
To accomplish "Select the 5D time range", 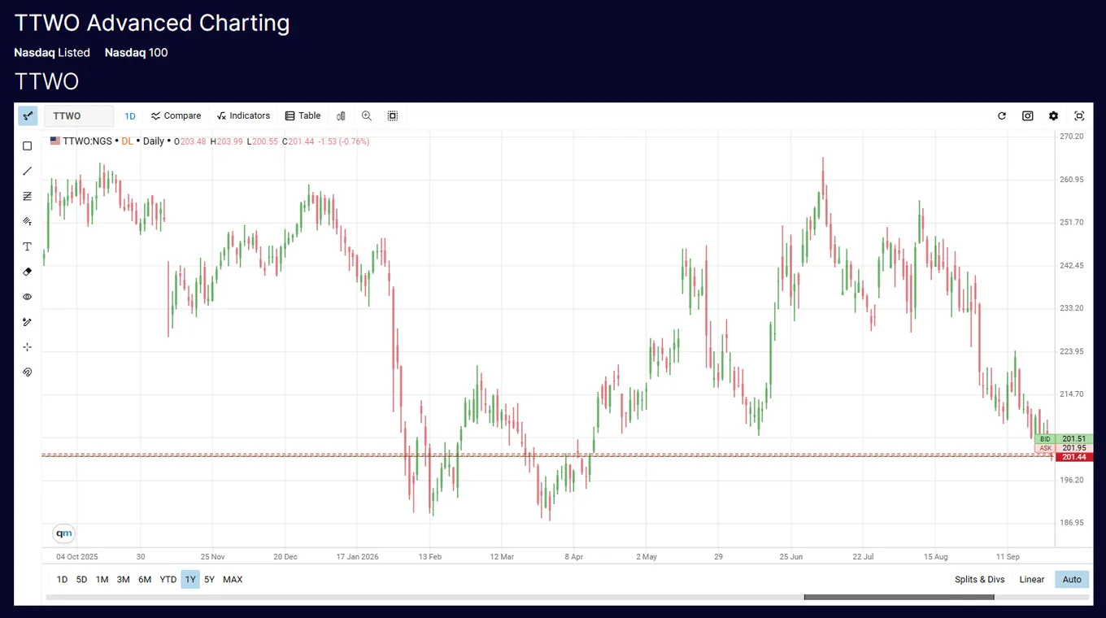I will pyautogui.click(x=81, y=580).
